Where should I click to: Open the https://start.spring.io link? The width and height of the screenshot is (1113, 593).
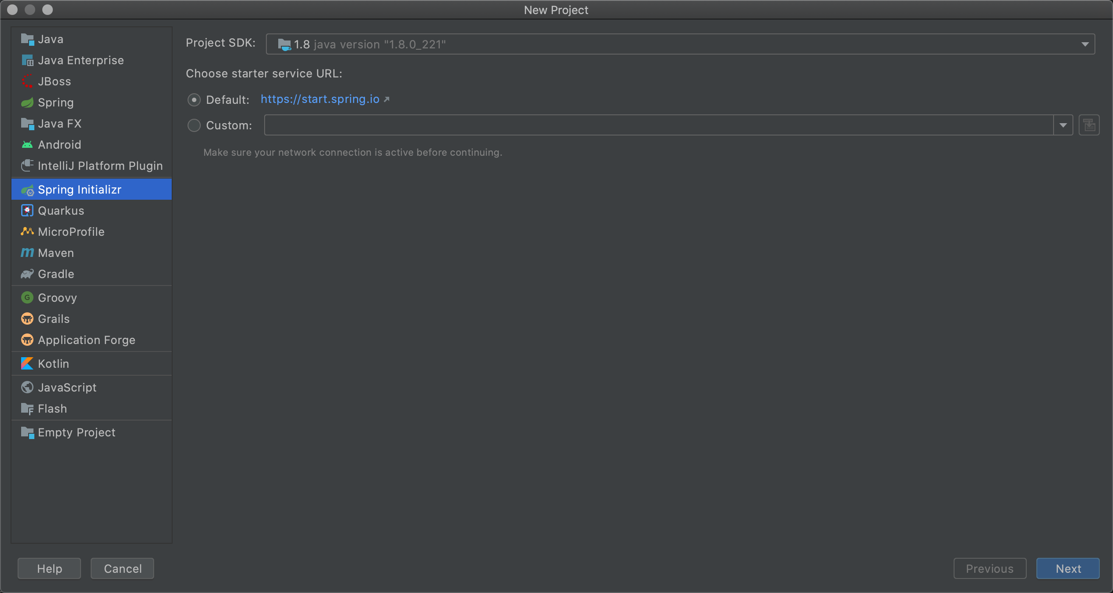(x=320, y=99)
